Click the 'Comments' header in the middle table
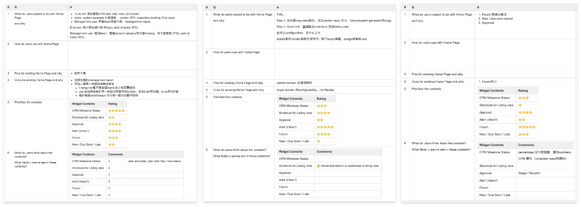Image resolution: width=581 pixels, height=207 pixels. pos(324,152)
